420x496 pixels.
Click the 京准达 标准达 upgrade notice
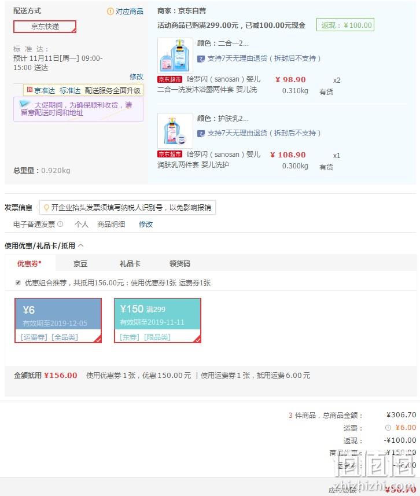pos(83,90)
